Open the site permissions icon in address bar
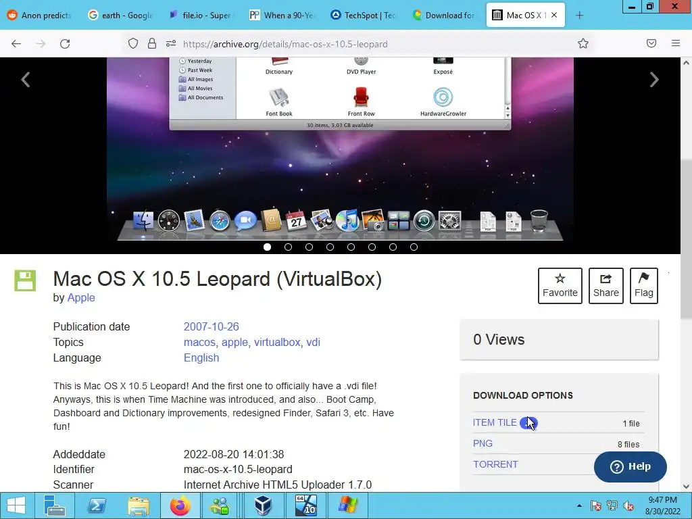The height and width of the screenshot is (519, 692). click(x=171, y=43)
